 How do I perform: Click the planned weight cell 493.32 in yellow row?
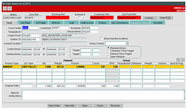[58, 67]
